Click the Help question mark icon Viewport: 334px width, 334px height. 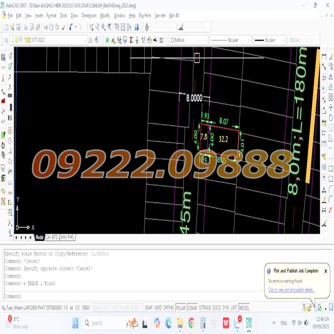pyautogui.click(x=136, y=27)
